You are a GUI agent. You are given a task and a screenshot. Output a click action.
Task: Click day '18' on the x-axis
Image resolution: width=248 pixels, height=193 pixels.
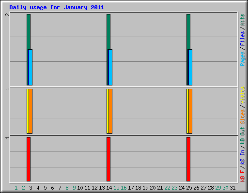138,188
